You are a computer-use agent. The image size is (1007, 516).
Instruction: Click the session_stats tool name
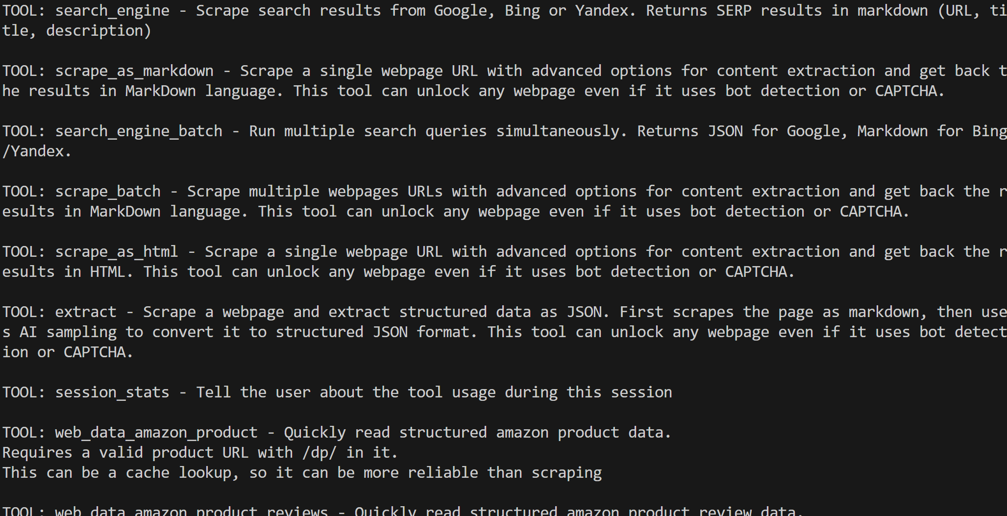click(112, 392)
